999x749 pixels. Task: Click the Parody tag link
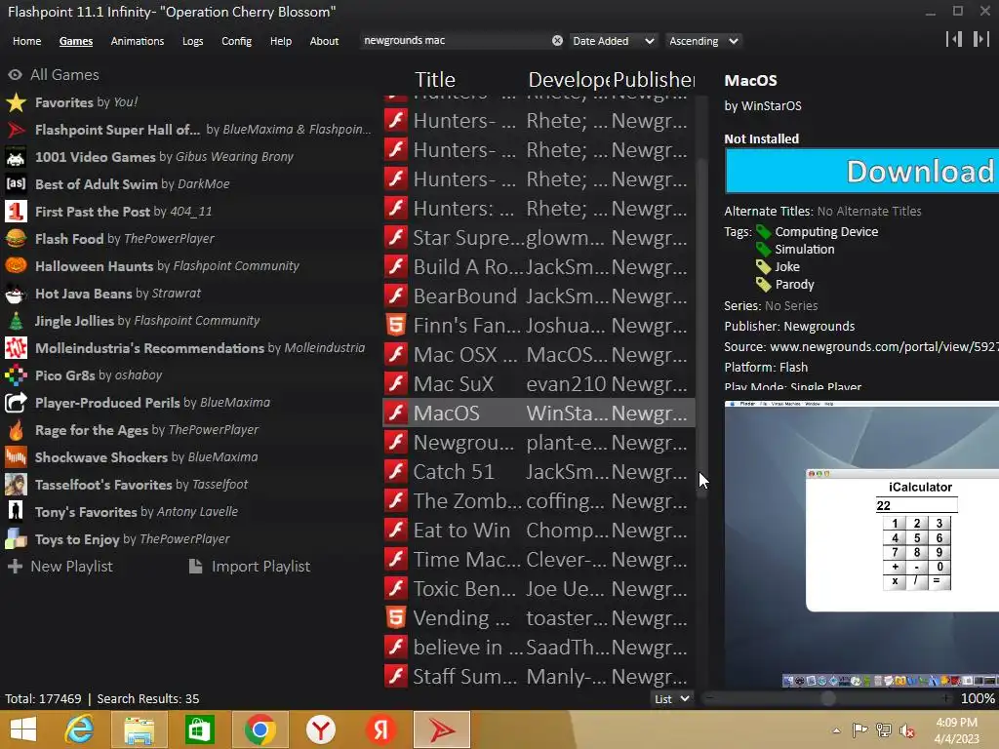click(x=794, y=284)
